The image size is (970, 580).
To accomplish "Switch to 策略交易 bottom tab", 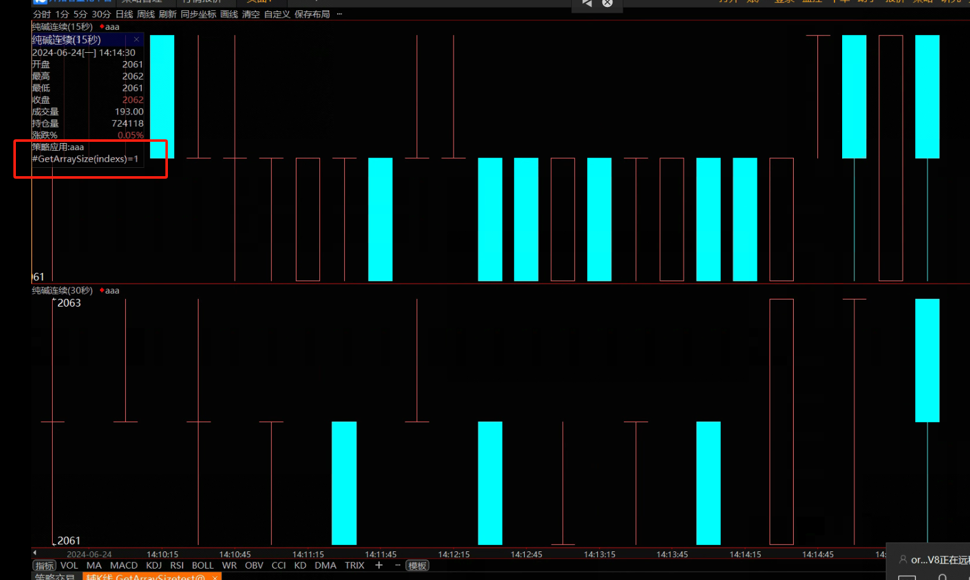I will (55, 577).
